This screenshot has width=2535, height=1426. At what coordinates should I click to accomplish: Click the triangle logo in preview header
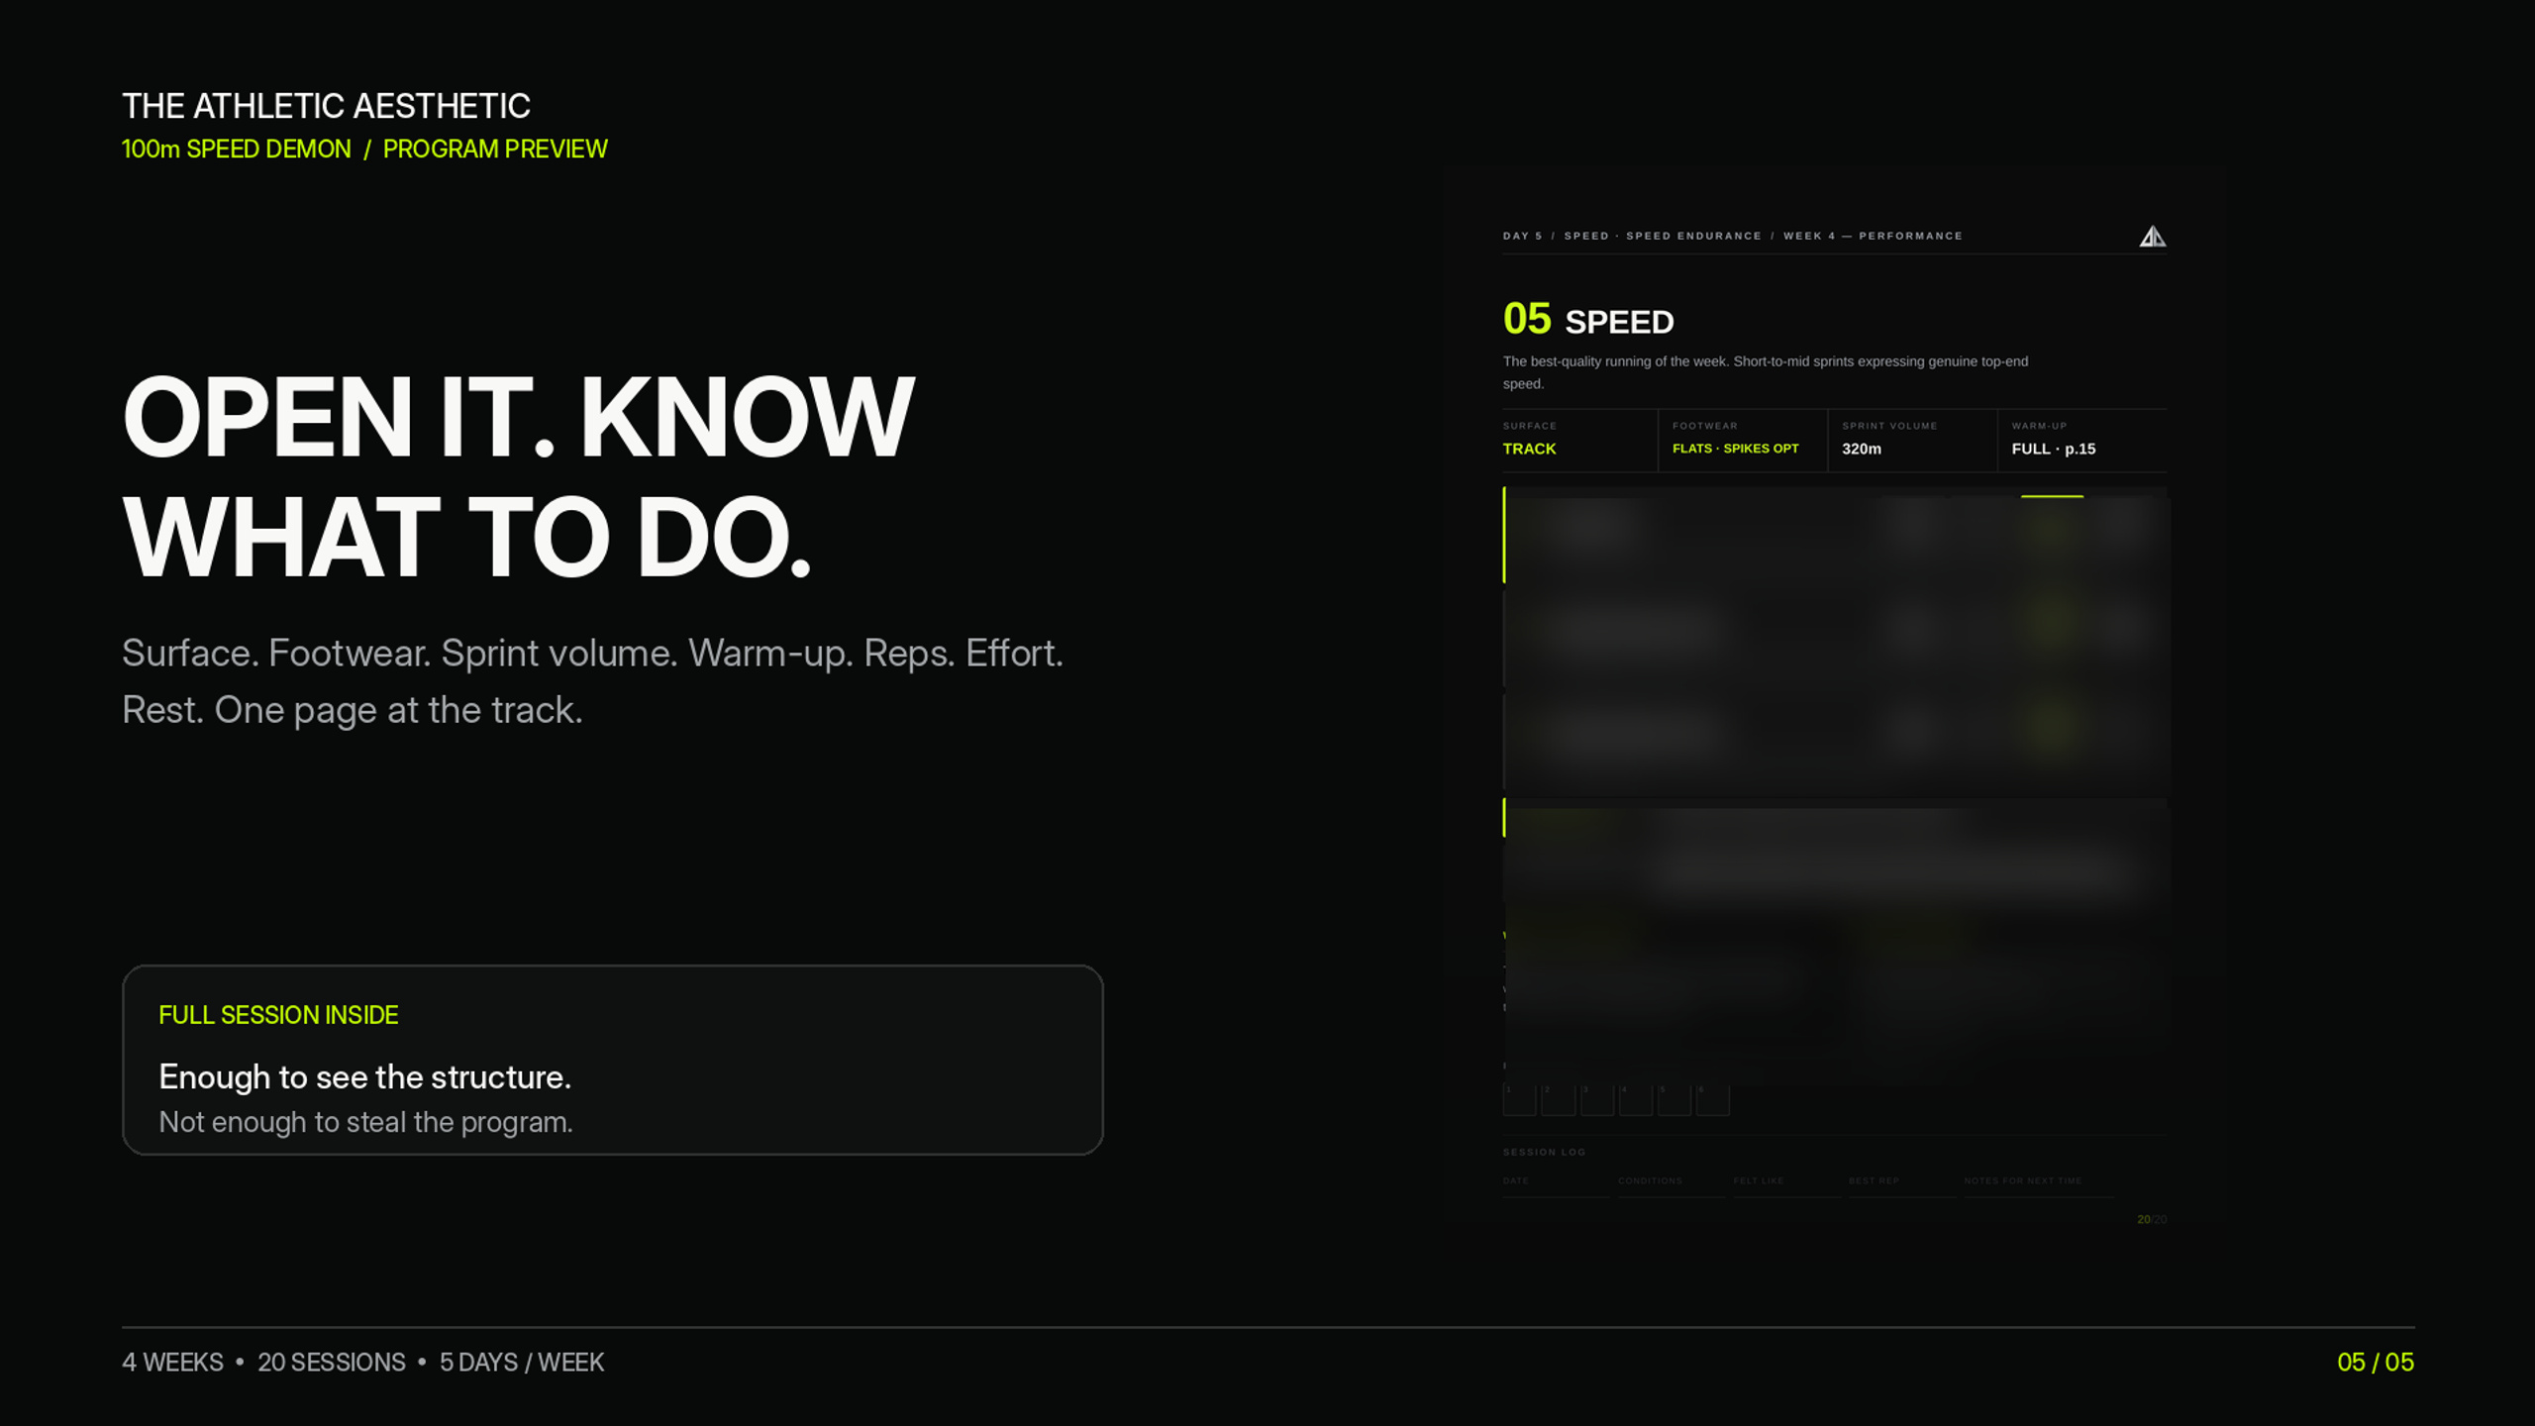[x=2152, y=236]
